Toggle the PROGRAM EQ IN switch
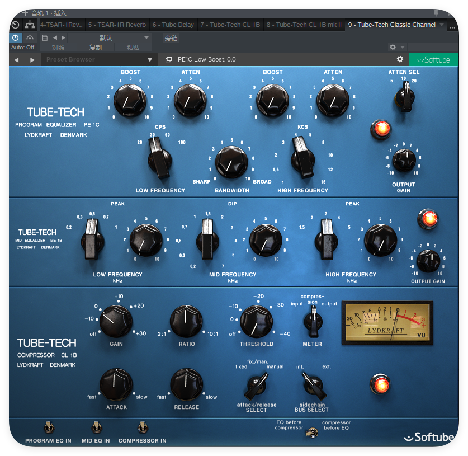This screenshot has width=468, height=456. click(x=49, y=427)
